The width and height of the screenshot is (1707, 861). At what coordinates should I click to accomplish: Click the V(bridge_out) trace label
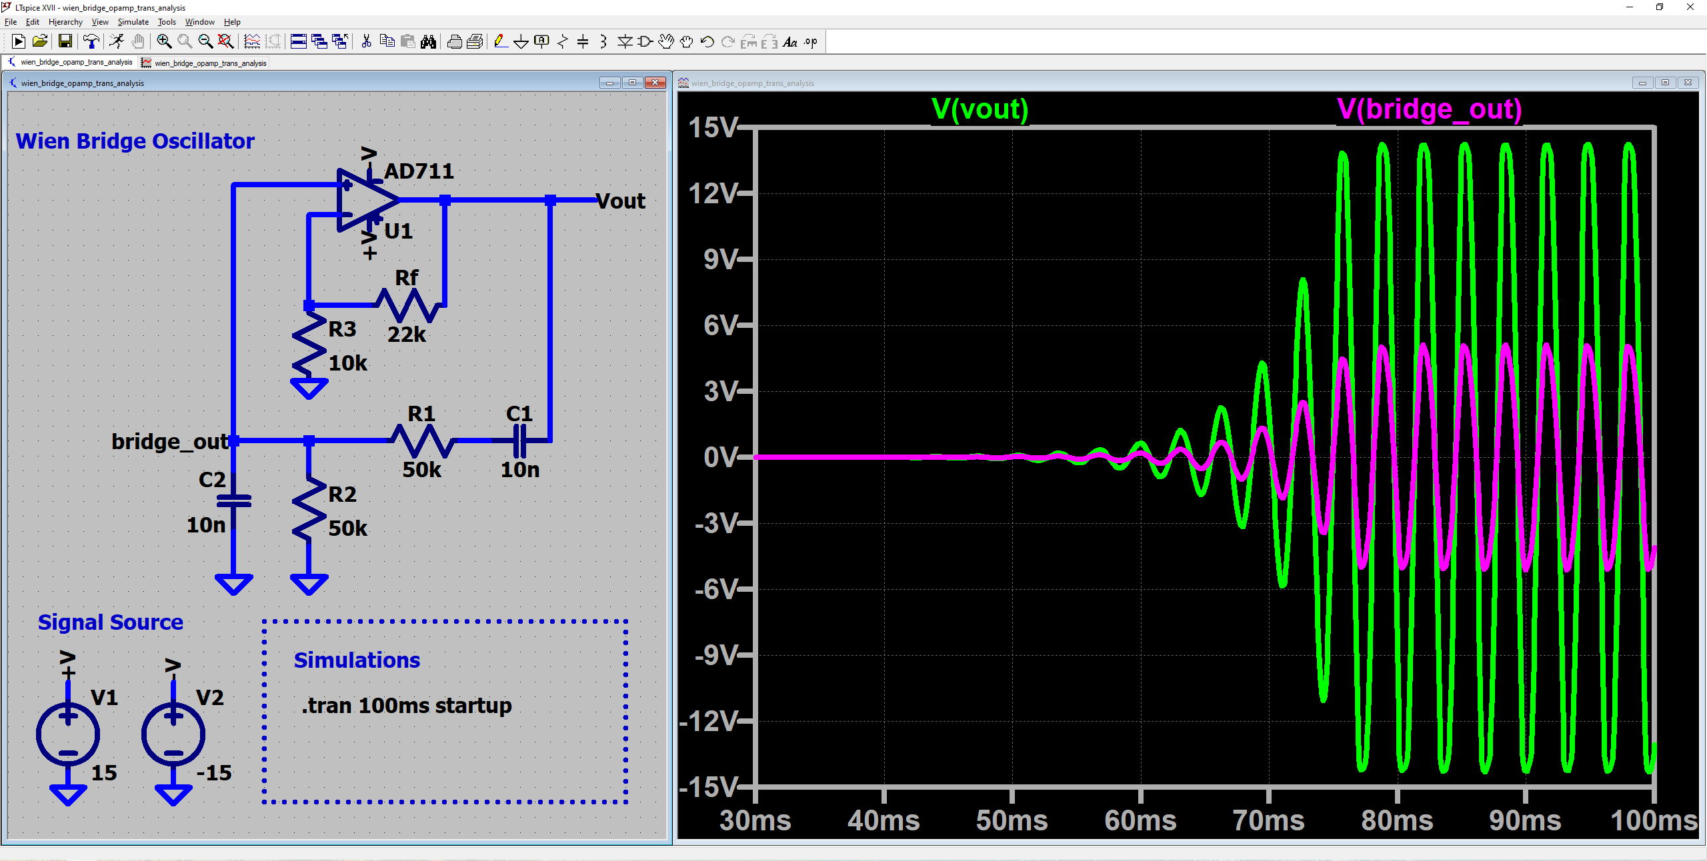1429,109
